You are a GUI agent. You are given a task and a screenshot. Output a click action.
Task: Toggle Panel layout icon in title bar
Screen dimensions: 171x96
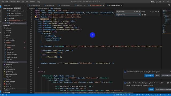(154, 2)
